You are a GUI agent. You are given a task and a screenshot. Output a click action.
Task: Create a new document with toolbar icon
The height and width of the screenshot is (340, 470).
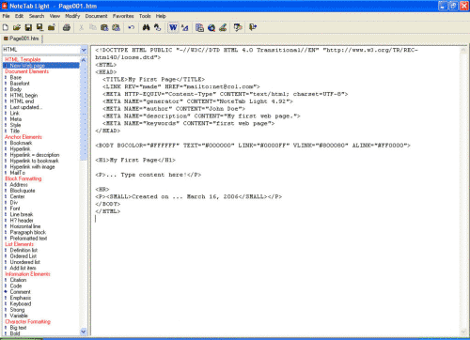[x=6, y=27]
